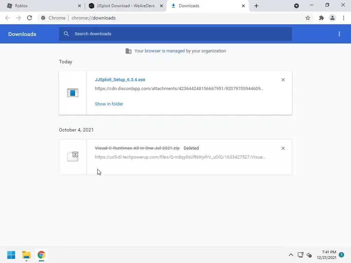Screen dimensions: 351x263
Task: Go forward to the next page
Action: pos(19,18)
